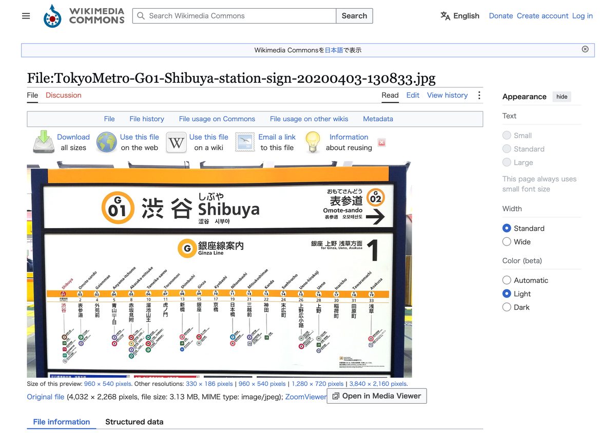
Task: Open the hamburger main menu
Action: click(x=26, y=16)
